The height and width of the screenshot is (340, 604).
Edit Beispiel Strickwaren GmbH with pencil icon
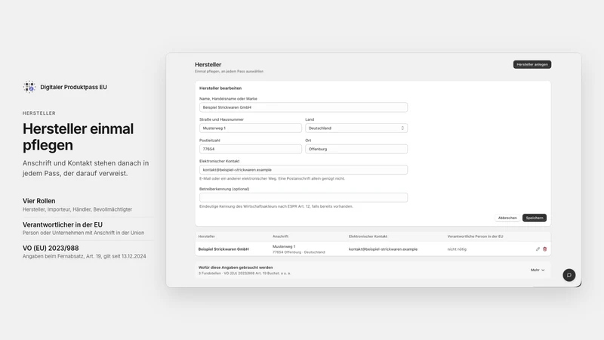538,249
